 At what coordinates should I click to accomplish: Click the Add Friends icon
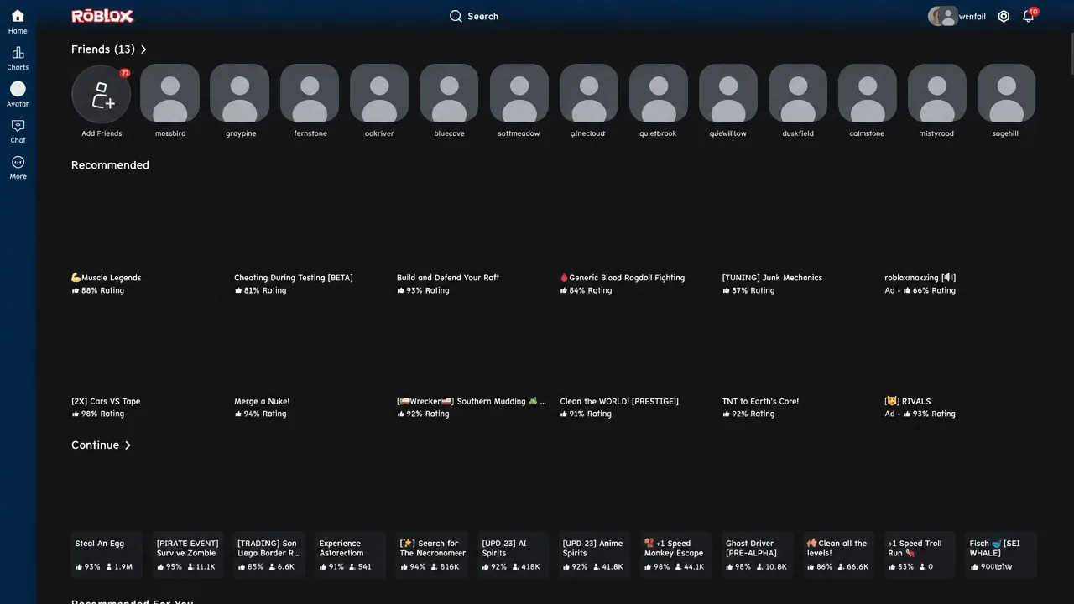click(101, 95)
